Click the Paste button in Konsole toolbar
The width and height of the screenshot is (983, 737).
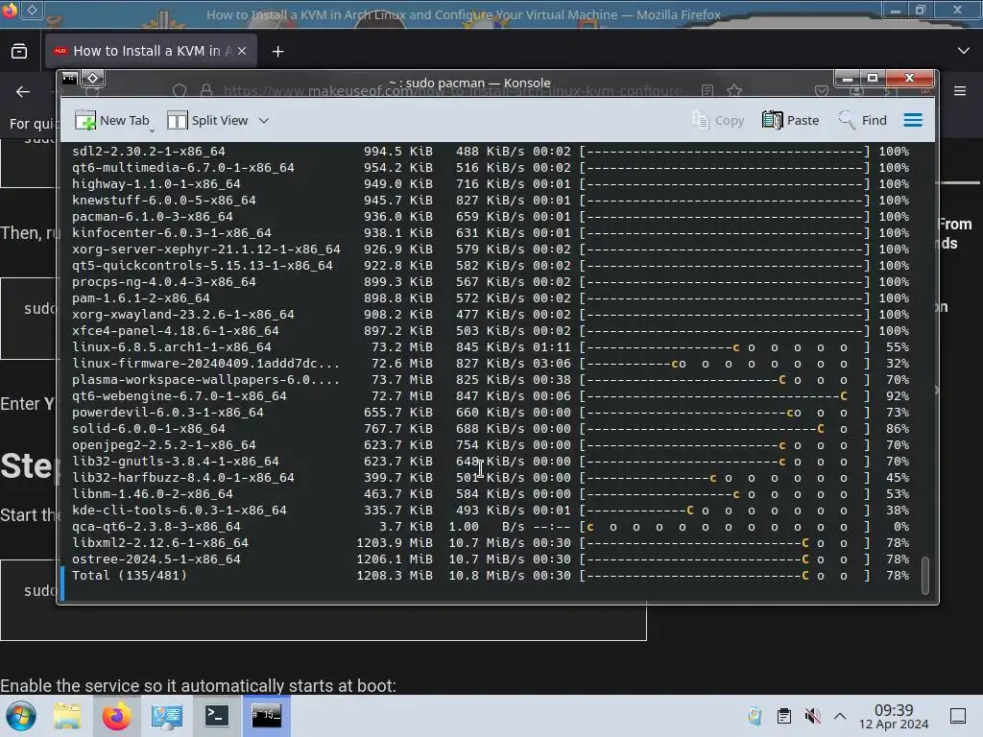tap(791, 120)
